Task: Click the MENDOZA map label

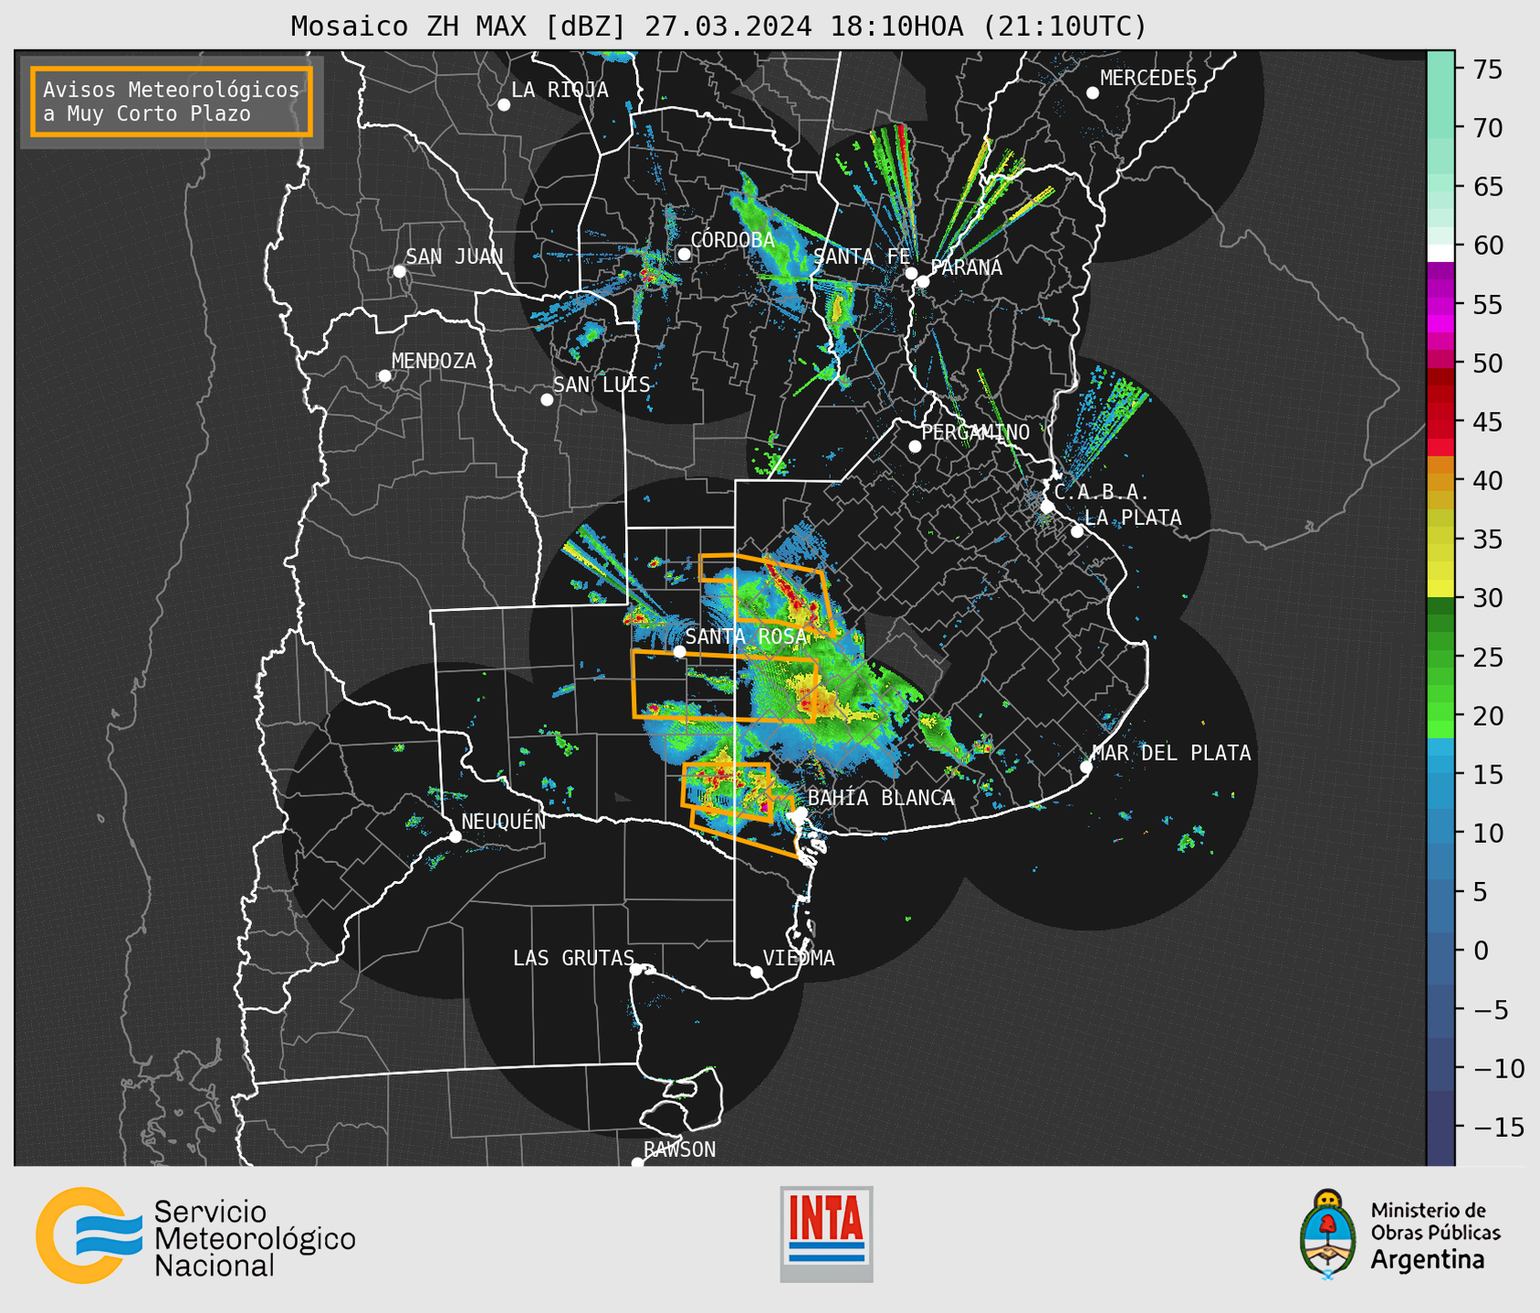Action: [x=434, y=361]
